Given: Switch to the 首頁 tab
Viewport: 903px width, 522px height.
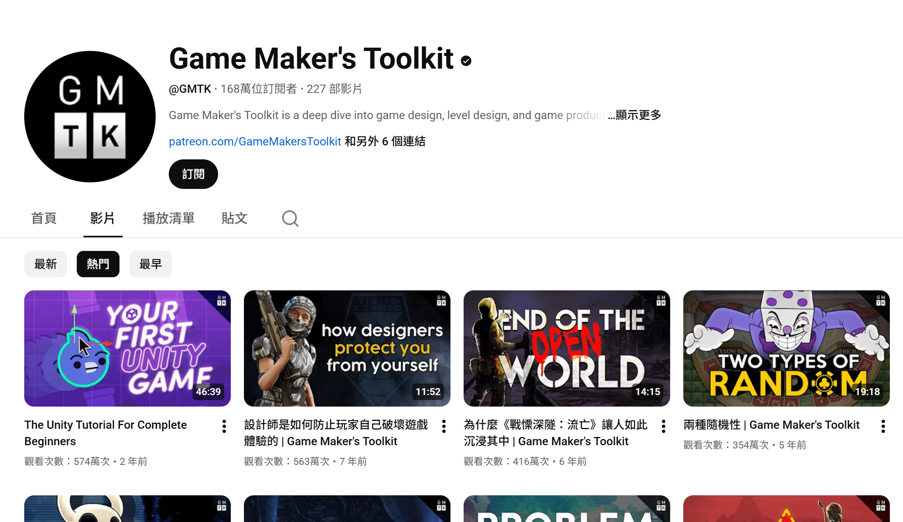Looking at the screenshot, I should click(44, 218).
